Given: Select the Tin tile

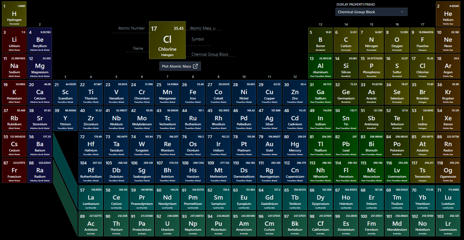Looking at the screenshot, I should click(346, 118).
